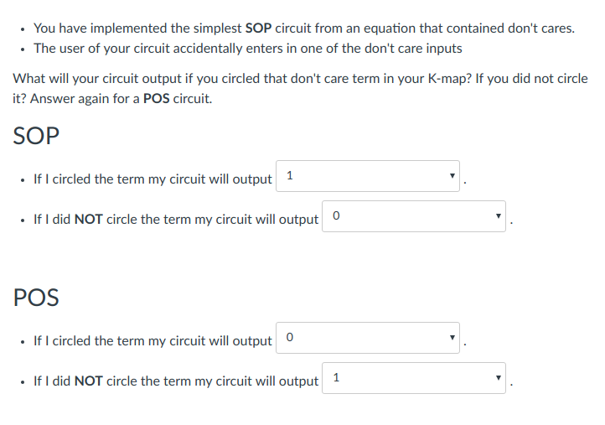
Task: Click the large POS section heading
Action: 37,298
